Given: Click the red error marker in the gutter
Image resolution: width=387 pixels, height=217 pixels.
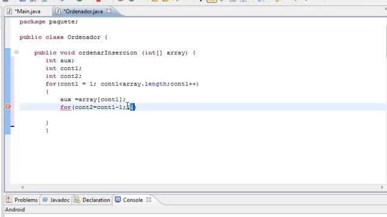Looking at the screenshot, I should click(x=8, y=107).
